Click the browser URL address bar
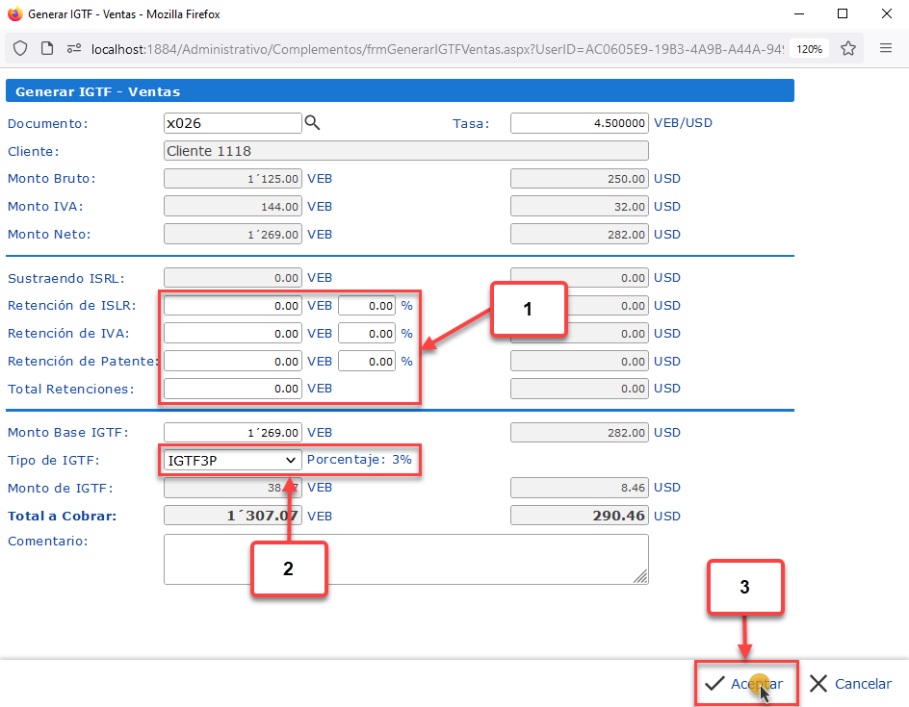Image resolution: width=909 pixels, height=707 pixels. click(438, 49)
